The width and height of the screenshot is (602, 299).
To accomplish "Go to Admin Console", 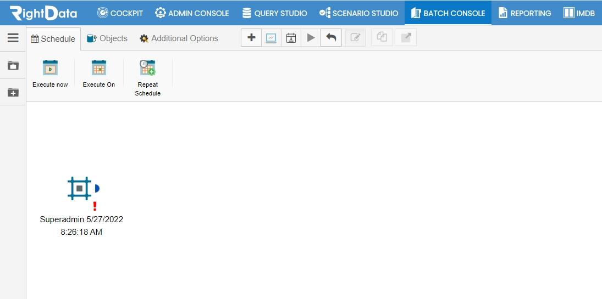I will pyautogui.click(x=191, y=13).
